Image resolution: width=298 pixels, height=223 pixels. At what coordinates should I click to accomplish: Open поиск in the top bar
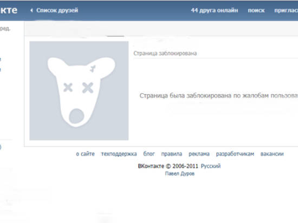click(256, 10)
